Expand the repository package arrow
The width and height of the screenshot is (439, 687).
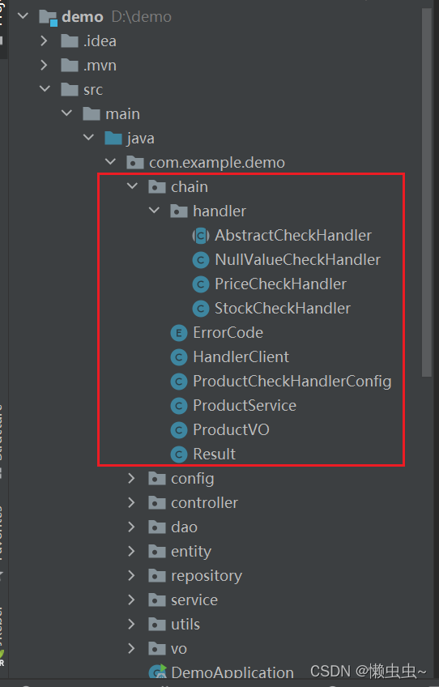click(x=131, y=576)
